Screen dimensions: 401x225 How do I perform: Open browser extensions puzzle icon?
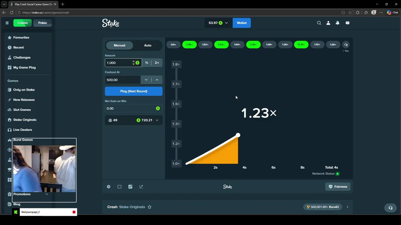pos(358,12)
